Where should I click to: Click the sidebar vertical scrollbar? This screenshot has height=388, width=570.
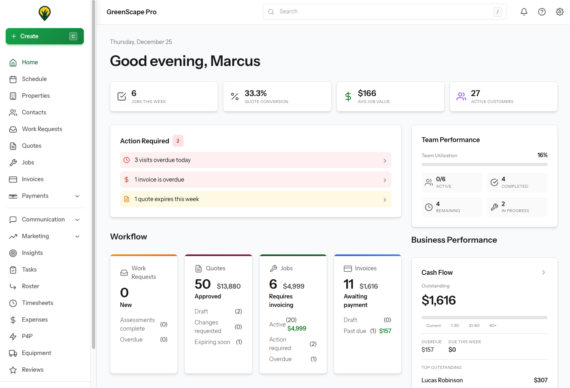tap(94, 174)
